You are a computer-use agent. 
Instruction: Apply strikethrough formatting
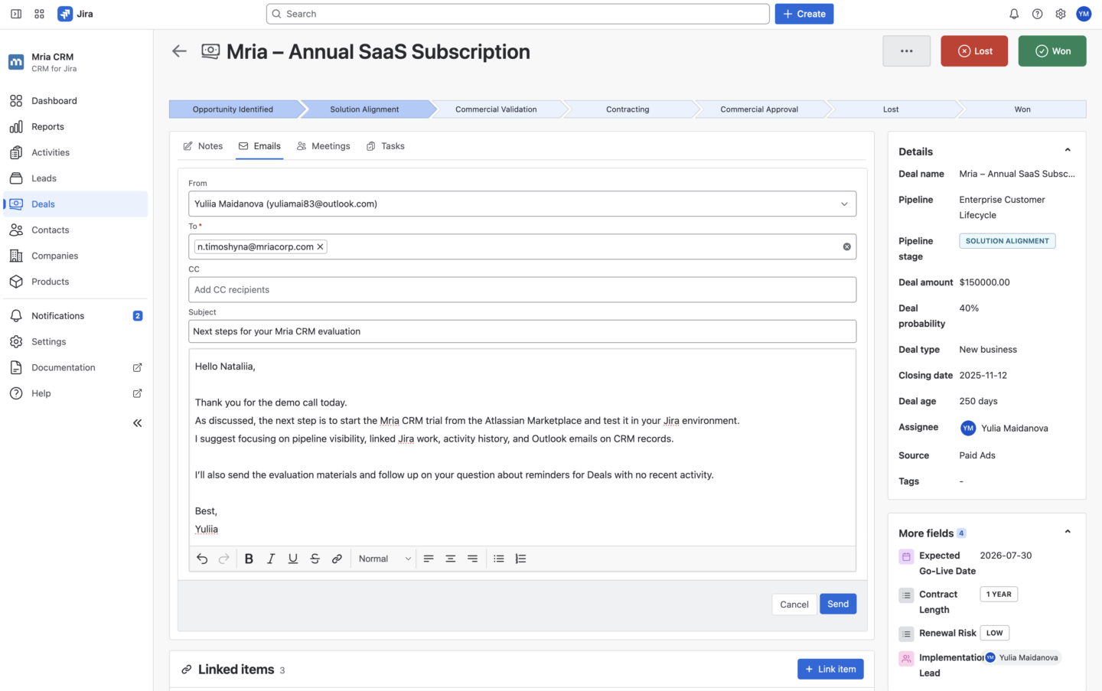[315, 559]
